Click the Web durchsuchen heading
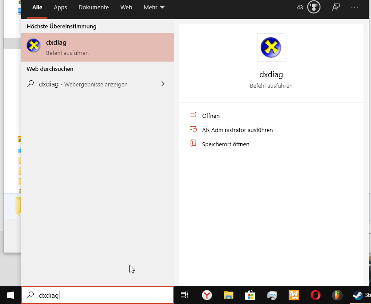Viewport: 371px width, 304px height. (x=50, y=69)
